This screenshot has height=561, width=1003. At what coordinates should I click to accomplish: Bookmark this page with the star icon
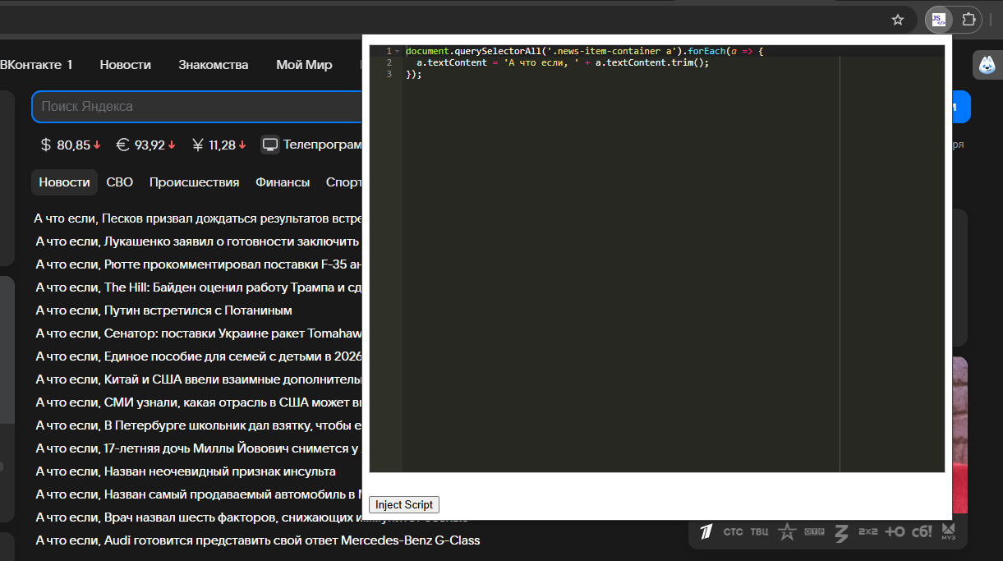(x=898, y=20)
